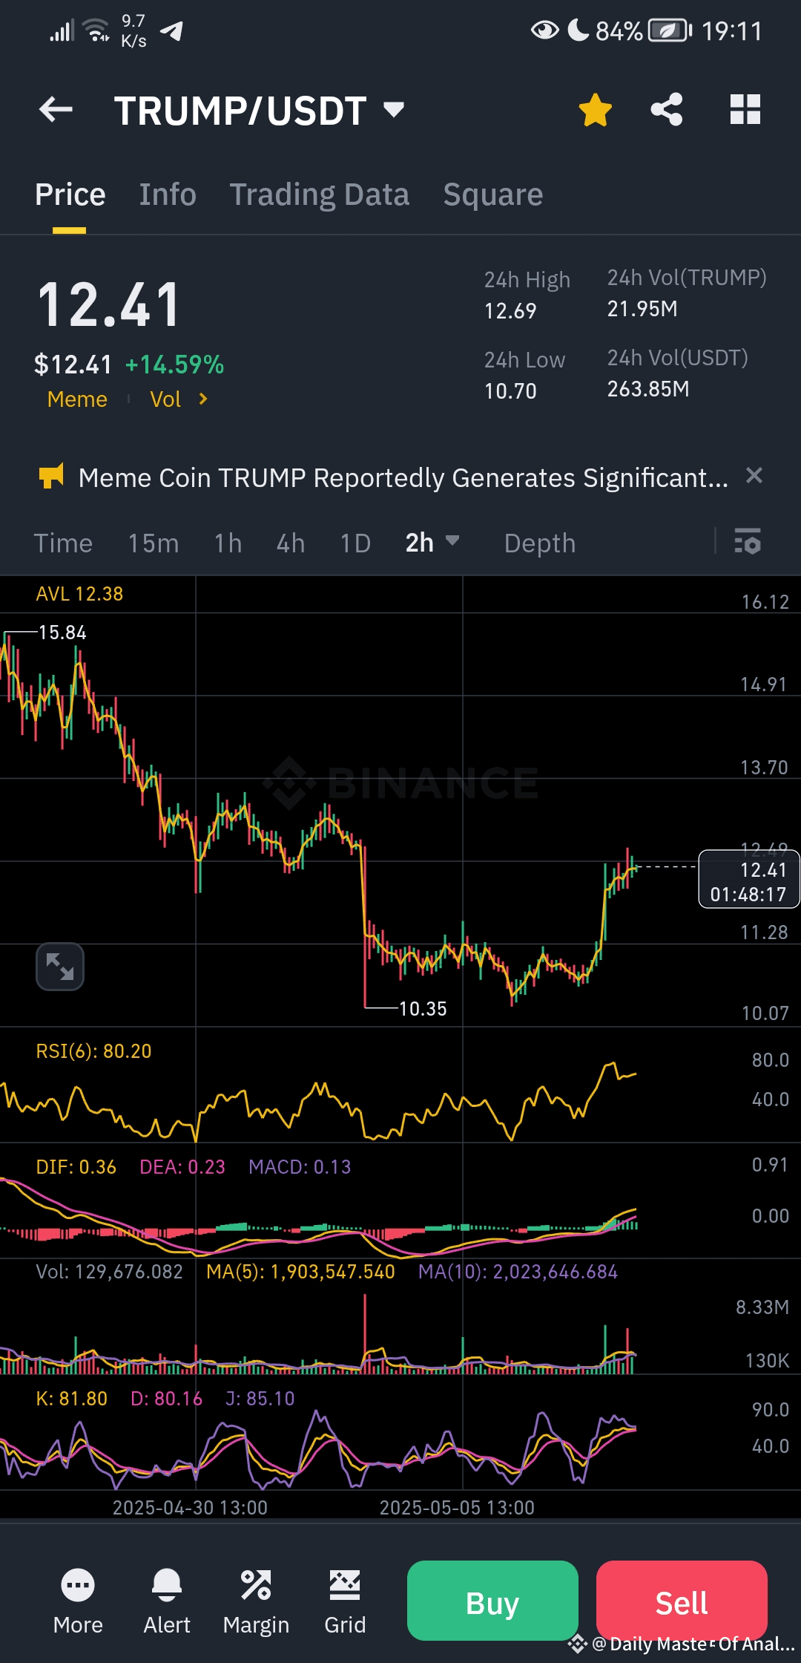Open the Trading Data tab
Screen dimensions: 801x1663
pyautogui.click(x=319, y=195)
